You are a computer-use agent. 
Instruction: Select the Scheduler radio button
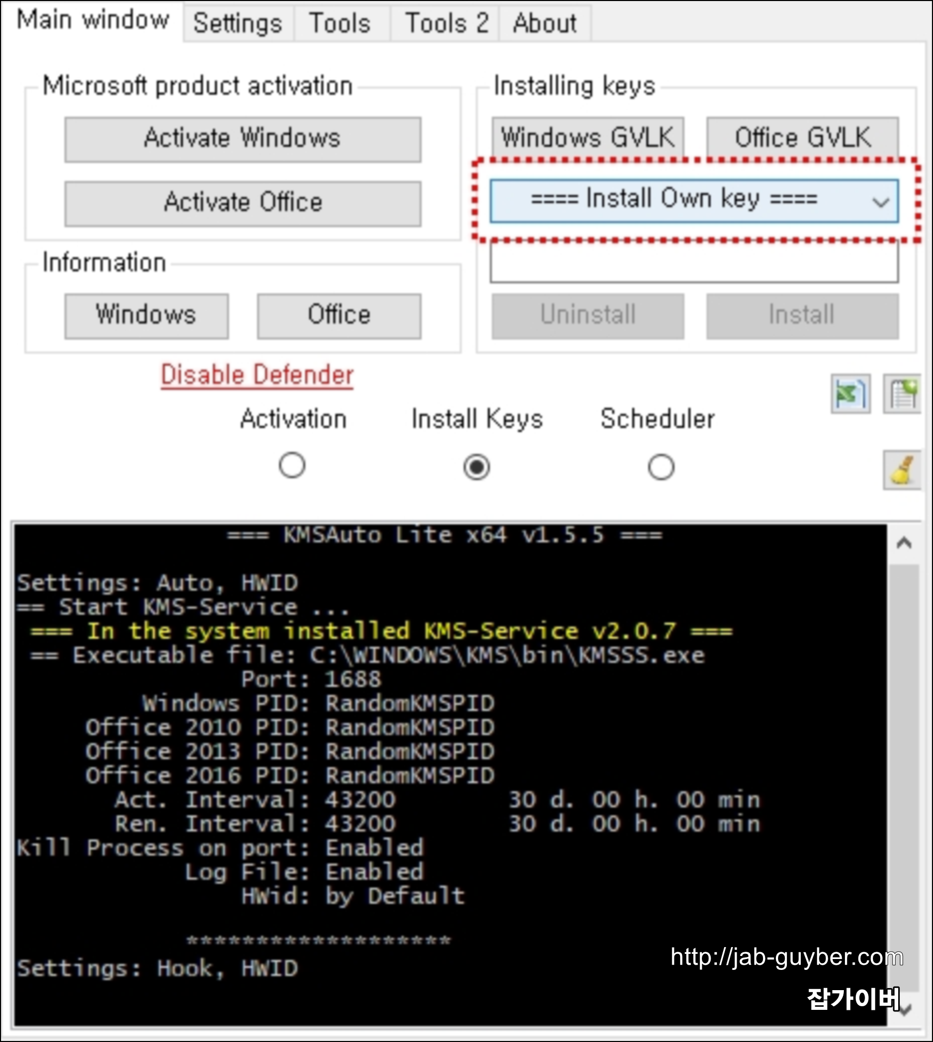(x=661, y=467)
